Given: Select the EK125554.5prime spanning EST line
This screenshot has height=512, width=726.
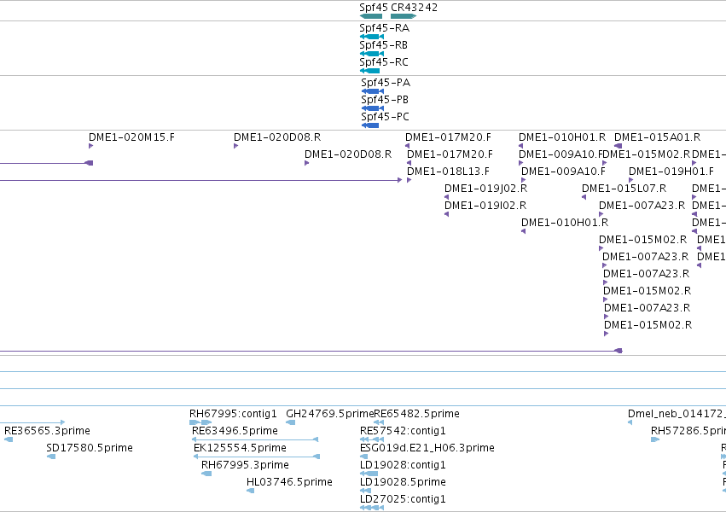Looking at the screenshot, I should [x=257, y=457].
